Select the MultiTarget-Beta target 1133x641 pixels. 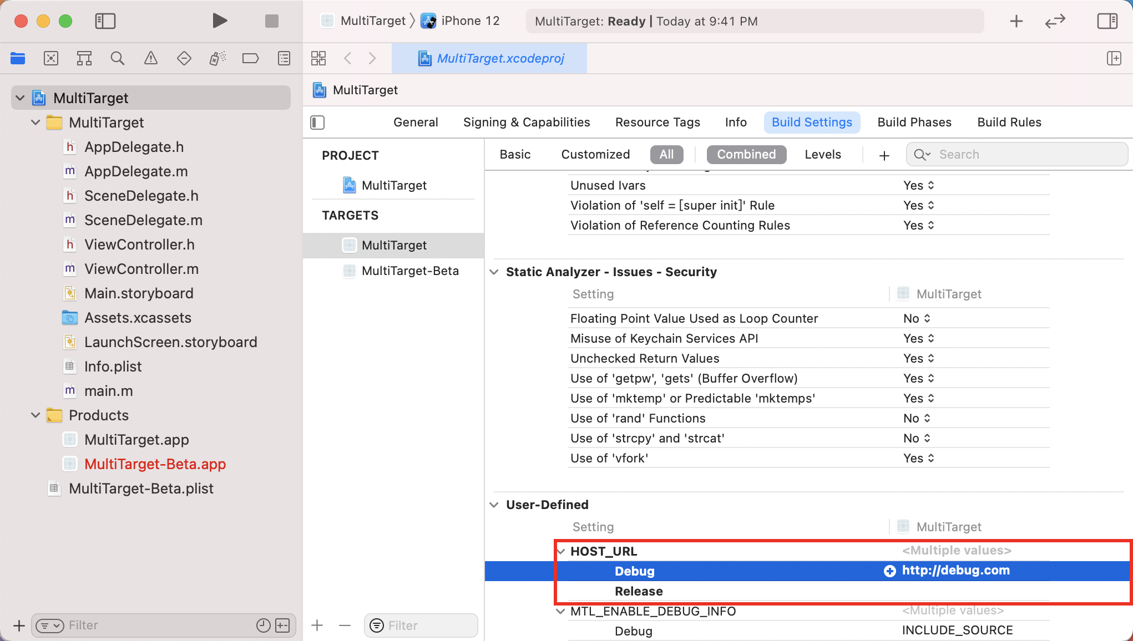pyautogui.click(x=409, y=271)
